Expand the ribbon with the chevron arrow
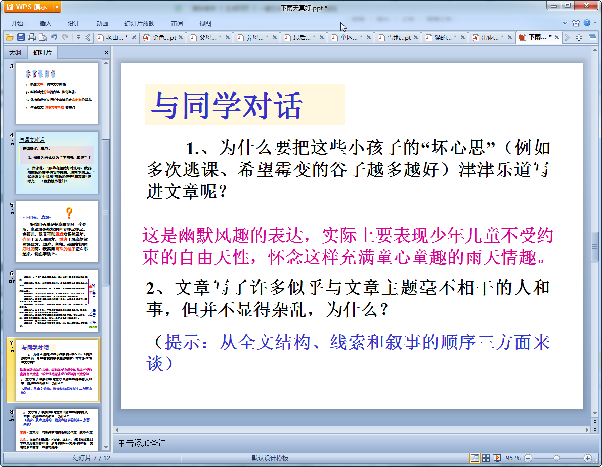602x467 pixels. [565, 23]
